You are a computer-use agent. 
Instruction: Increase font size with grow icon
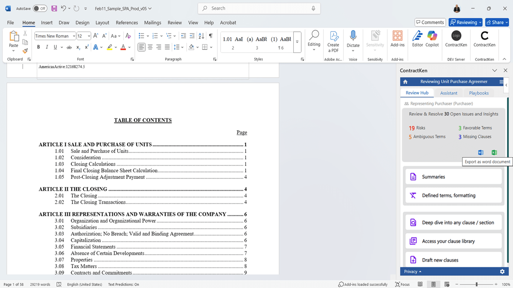click(x=96, y=36)
